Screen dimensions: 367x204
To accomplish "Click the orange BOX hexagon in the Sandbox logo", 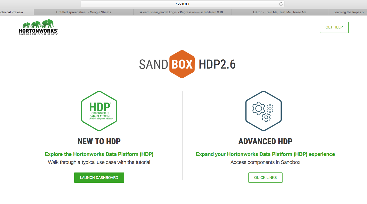I will (182, 64).
